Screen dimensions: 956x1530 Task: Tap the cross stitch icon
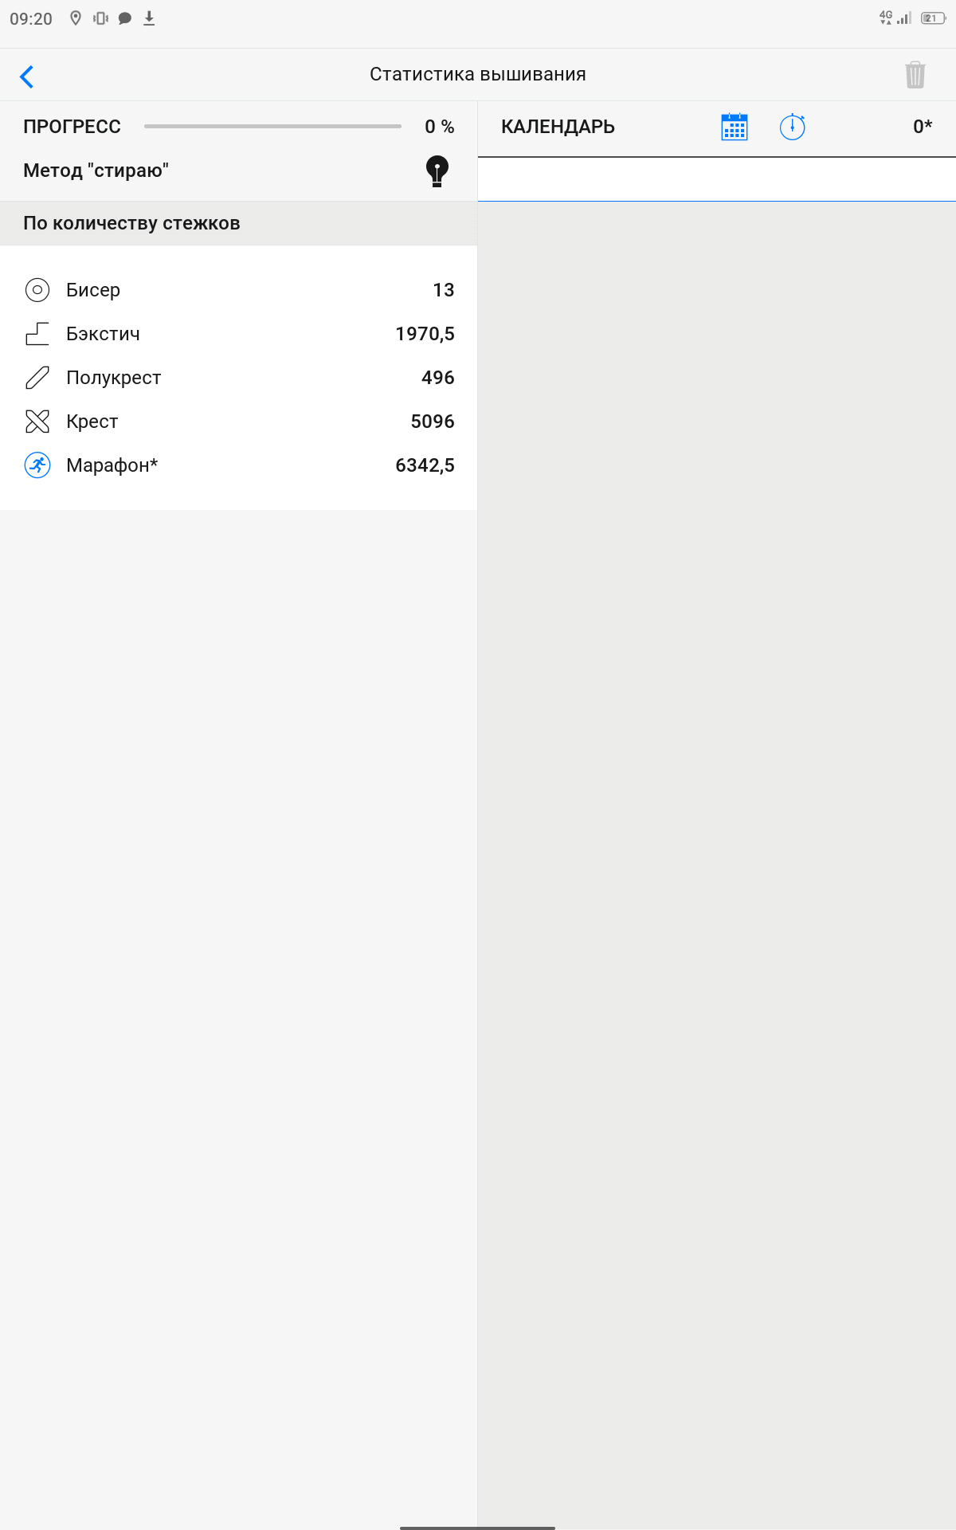point(37,422)
